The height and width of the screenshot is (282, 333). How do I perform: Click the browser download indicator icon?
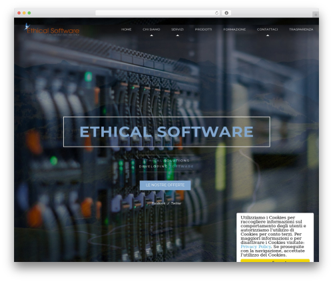click(226, 13)
